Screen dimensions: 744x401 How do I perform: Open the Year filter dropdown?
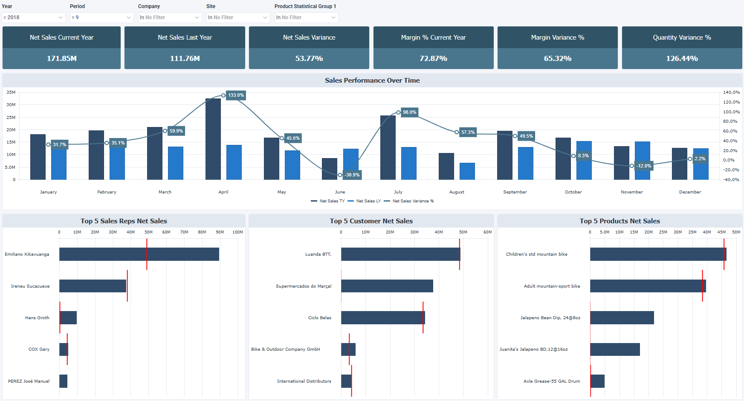click(34, 17)
